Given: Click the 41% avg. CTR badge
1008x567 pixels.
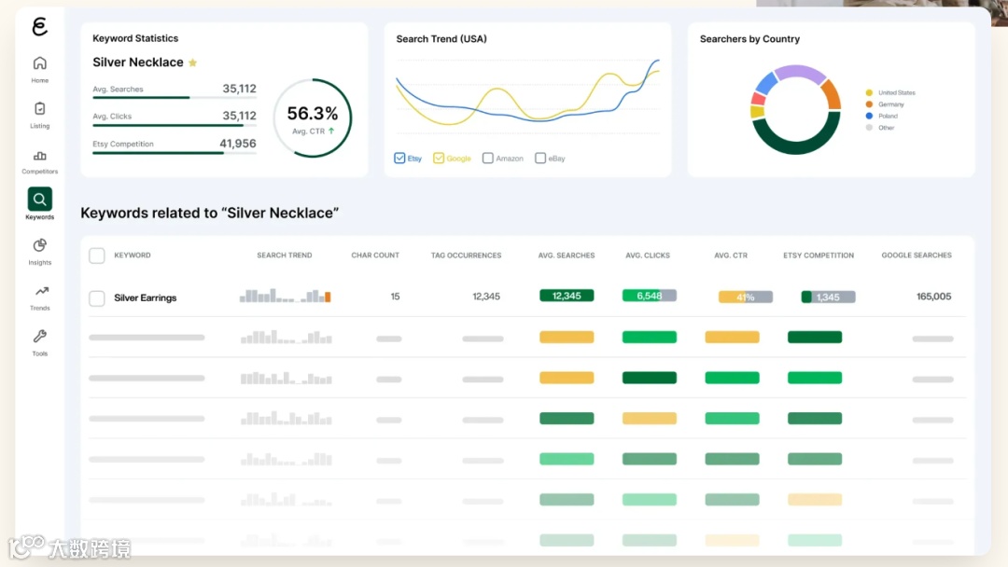Looking at the screenshot, I should (745, 297).
